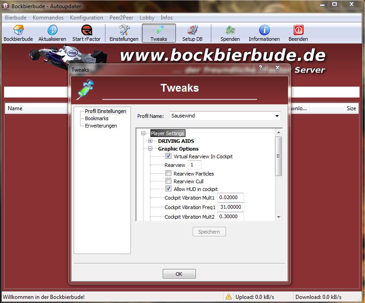Open the Profil Name dropdown
Image resolution: width=365 pixels, height=303 pixels.
coord(277,116)
